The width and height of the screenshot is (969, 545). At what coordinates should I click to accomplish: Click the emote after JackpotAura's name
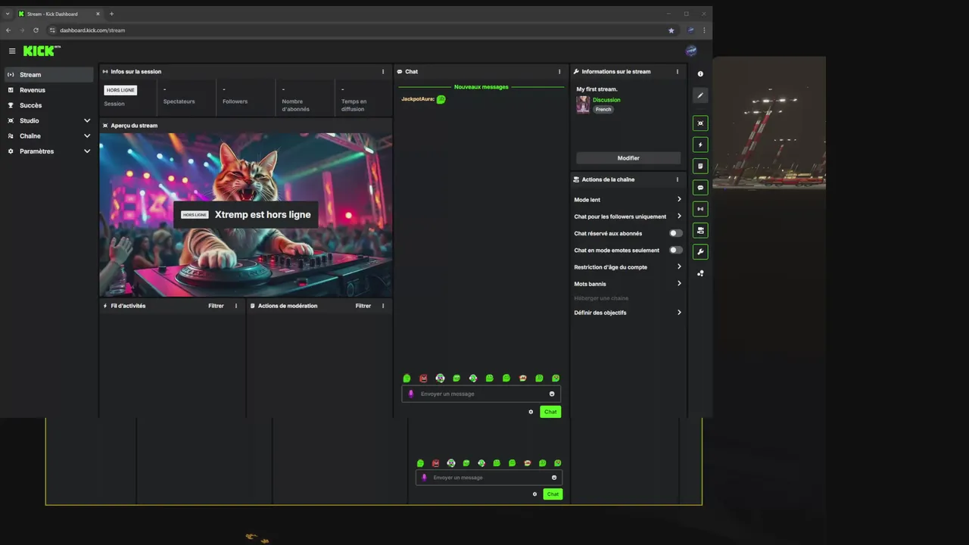coord(441,99)
